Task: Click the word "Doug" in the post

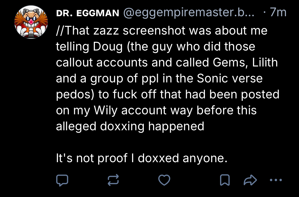Action: 108,47
